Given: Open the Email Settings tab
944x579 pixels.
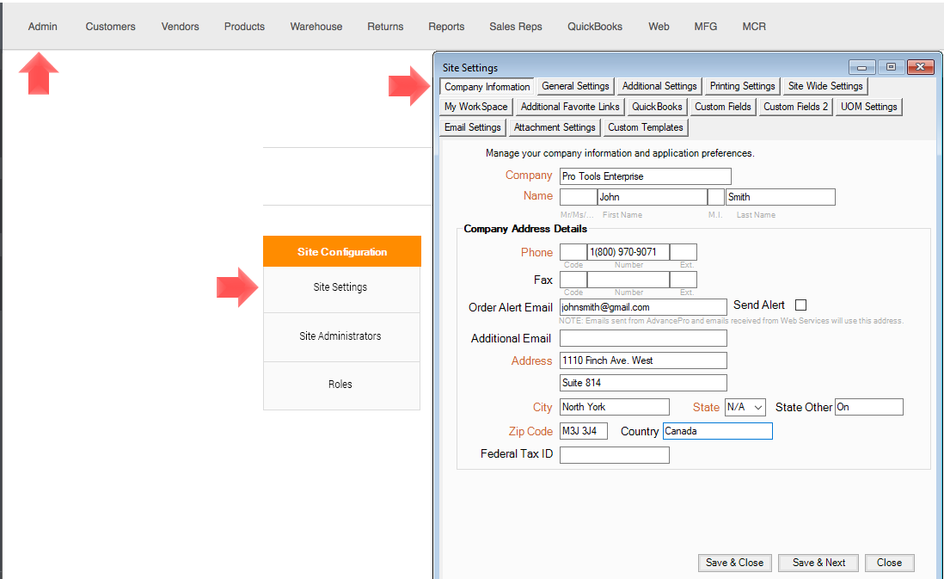Looking at the screenshot, I should 472,127.
